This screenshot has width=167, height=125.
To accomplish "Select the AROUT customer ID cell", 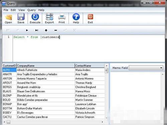I will pyautogui.click(x=9, y=83).
